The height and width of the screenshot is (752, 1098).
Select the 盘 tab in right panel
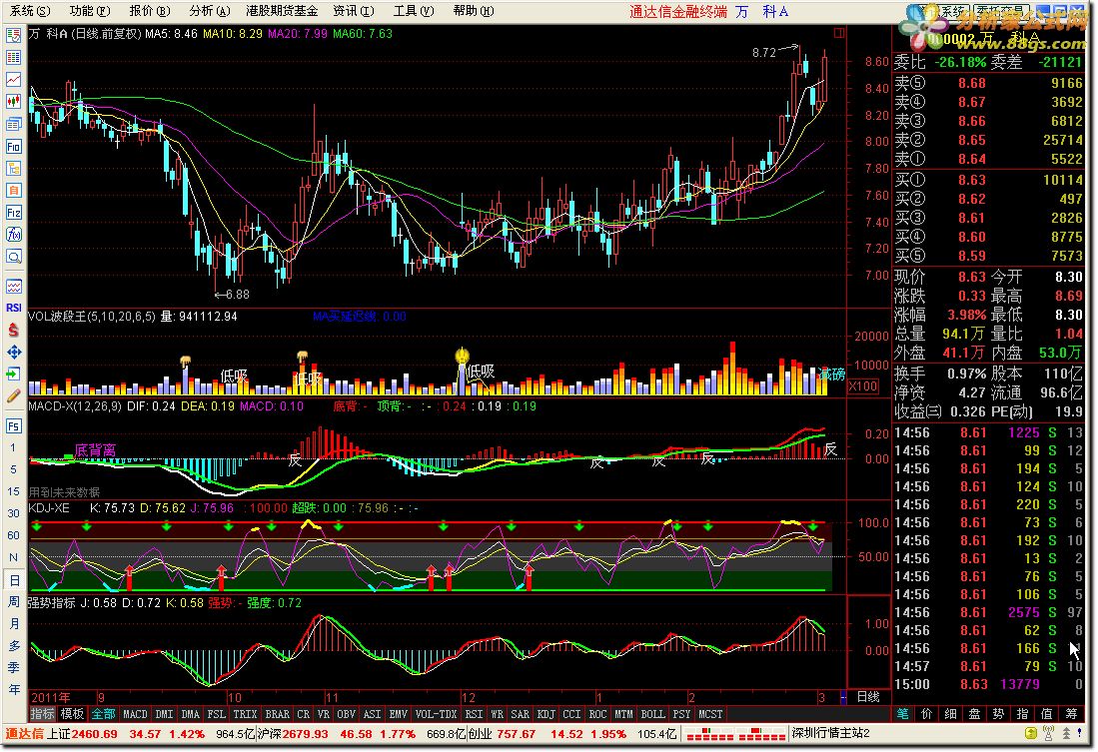tap(975, 713)
